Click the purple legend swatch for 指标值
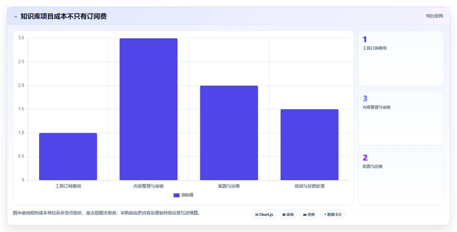457x232 pixels. pos(176,195)
